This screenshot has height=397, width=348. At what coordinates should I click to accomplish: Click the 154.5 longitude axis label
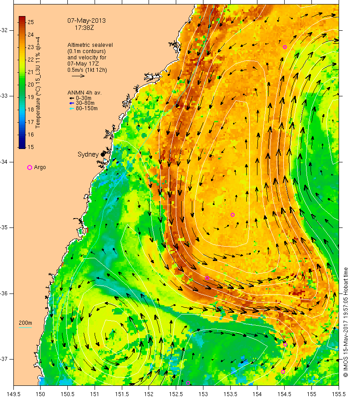pos(285,394)
